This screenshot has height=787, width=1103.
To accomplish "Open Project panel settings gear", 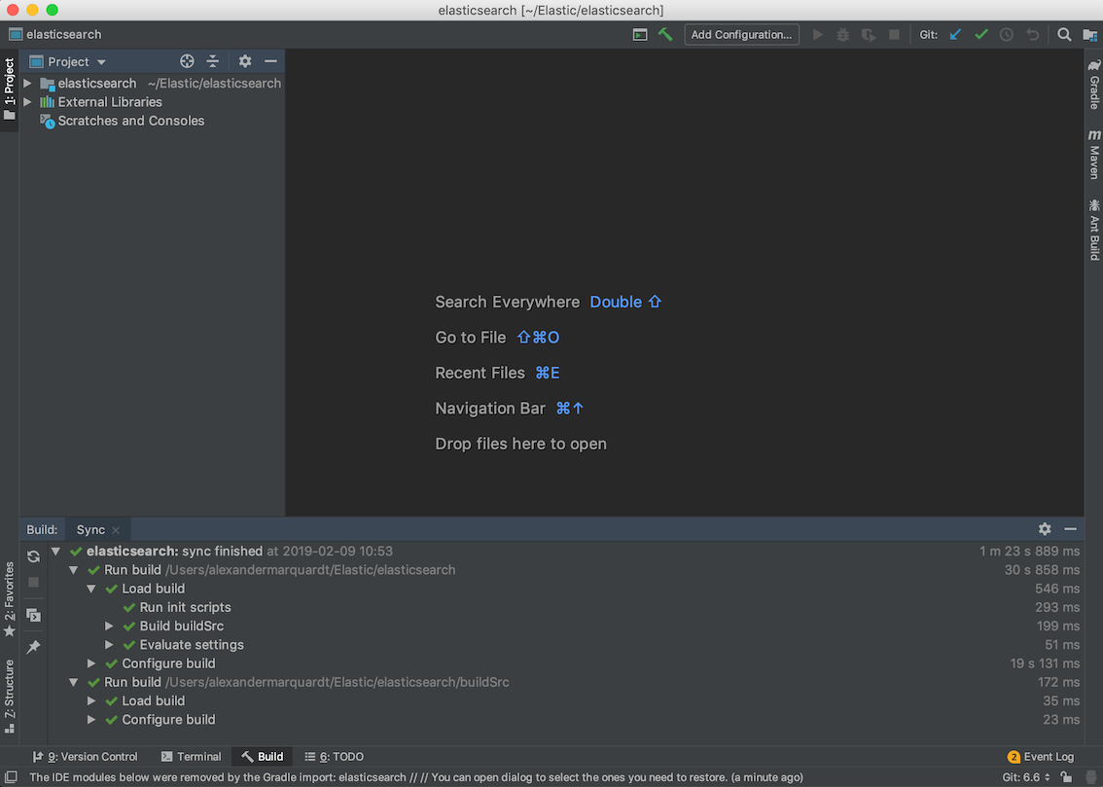I will (x=245, y=61).
